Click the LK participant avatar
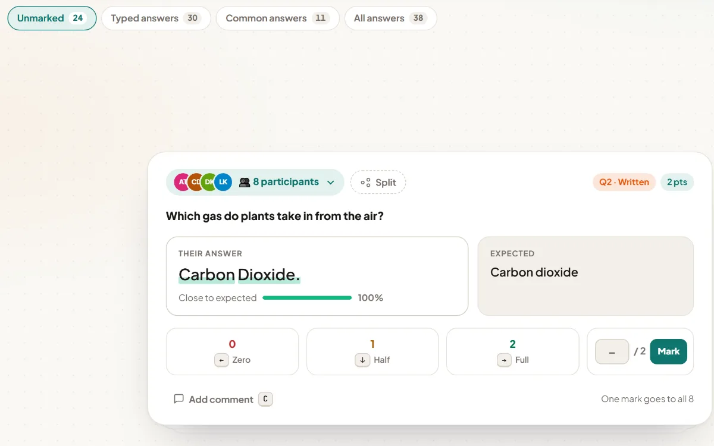Viewport: 714px width, 446px height. coord(223,183)
